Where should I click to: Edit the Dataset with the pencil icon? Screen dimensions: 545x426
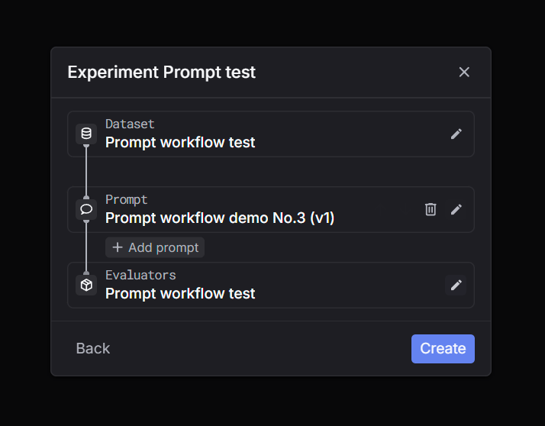click(x=456, y=134)
